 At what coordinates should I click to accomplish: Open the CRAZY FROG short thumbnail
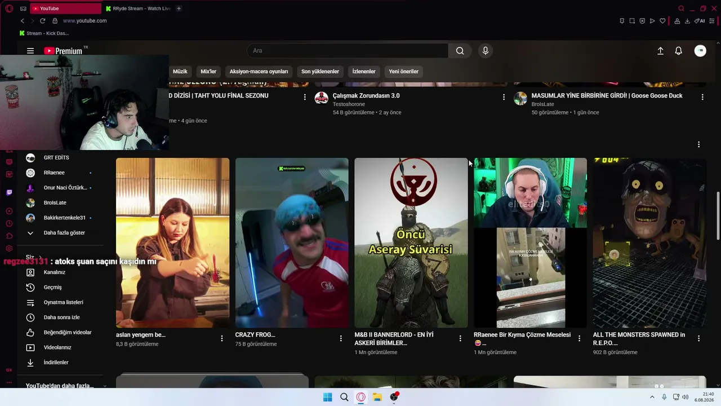[x=292, y=242]
